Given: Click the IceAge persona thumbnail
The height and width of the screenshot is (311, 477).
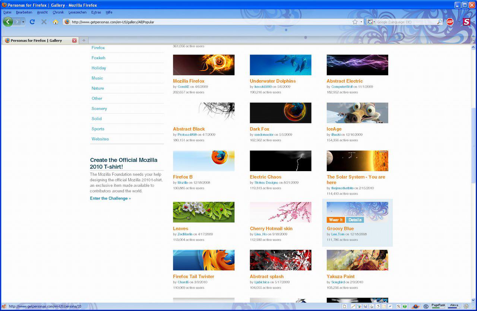Looking at the screenshot, I should (x=357, y=113).
